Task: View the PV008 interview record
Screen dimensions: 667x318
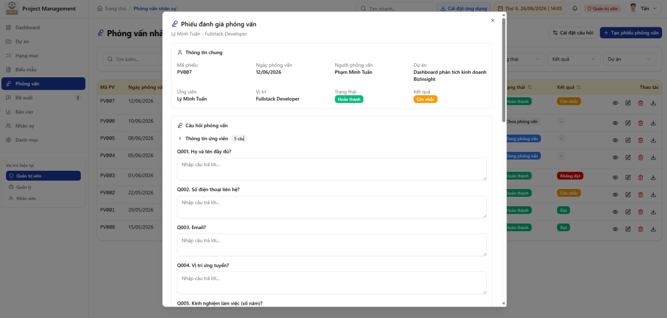Action: tap(615, 229)
